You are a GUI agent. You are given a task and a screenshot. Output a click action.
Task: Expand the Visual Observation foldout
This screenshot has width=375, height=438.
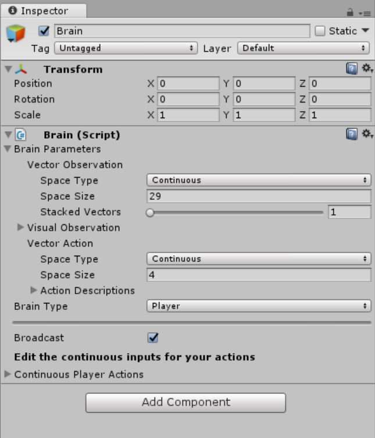tap(20, 227)
